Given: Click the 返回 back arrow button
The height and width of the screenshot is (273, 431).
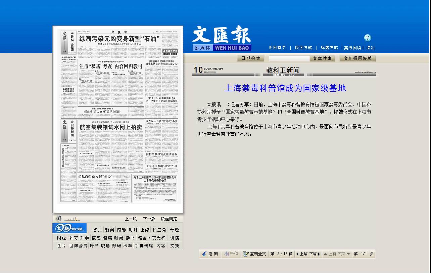Looking at the screenshot, I should click(x=210, y=254).
